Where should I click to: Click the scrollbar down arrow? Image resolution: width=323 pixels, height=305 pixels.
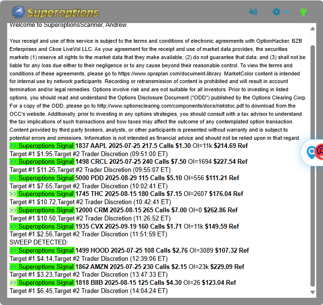coord(313,292)
